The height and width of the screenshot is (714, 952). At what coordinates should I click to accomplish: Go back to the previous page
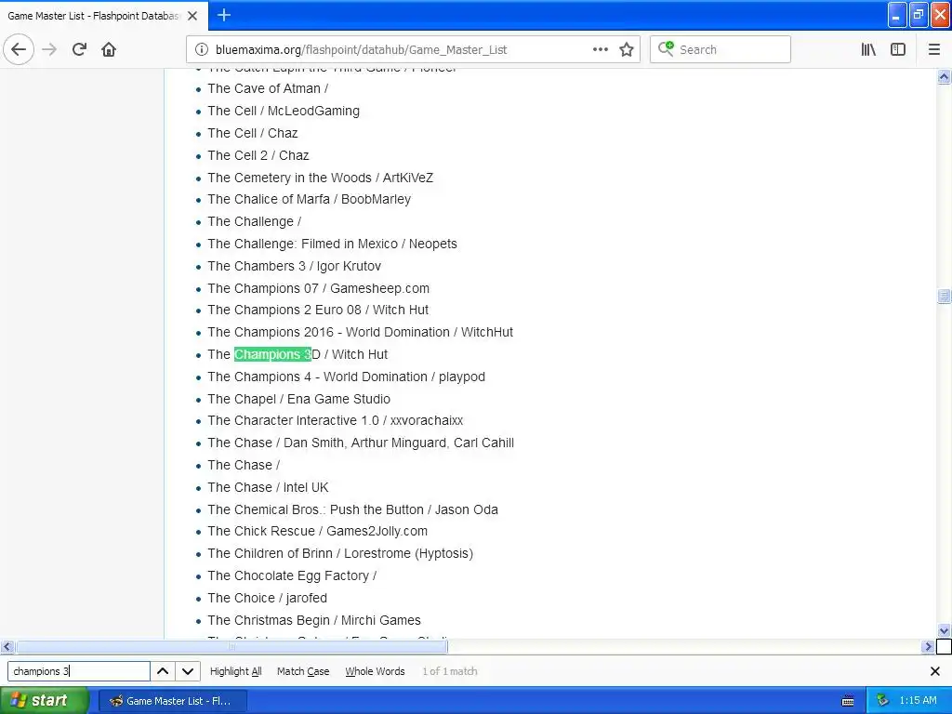click(19, 49)
